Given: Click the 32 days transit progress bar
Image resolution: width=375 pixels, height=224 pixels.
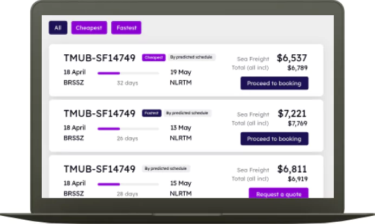Looking at the screenshot, I should [x=128, y=73].
